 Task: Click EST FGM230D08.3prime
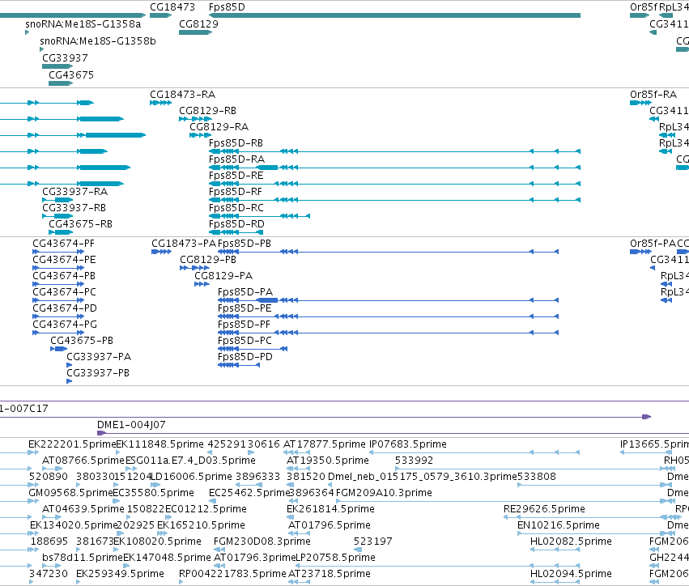[262, 541]
